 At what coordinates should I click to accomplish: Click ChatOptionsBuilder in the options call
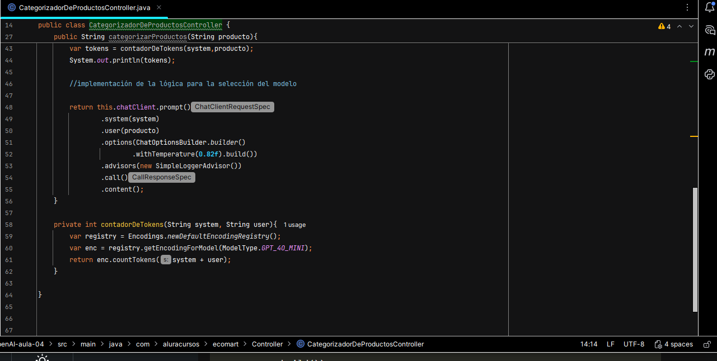(x=171, y=142)
